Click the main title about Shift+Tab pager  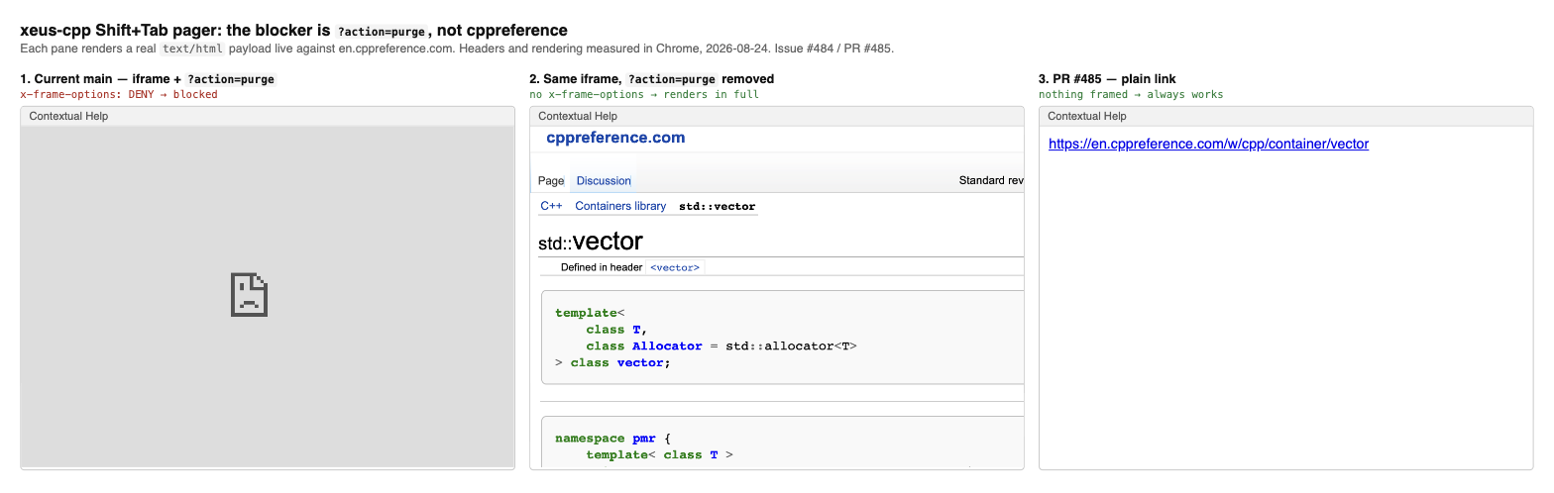click(x=293, y=31)
